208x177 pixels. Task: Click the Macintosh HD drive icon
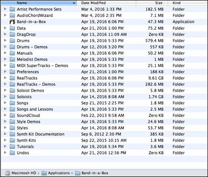8,173
